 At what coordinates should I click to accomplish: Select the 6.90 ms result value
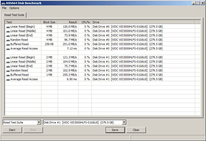tap(72, 79)
